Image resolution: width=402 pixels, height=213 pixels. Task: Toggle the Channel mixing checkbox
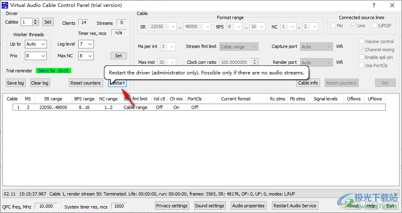(x=362, y=50)
